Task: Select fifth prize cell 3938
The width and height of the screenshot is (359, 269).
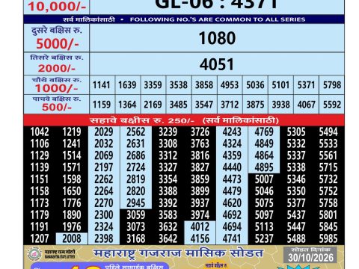Action: tap(280, 105)
